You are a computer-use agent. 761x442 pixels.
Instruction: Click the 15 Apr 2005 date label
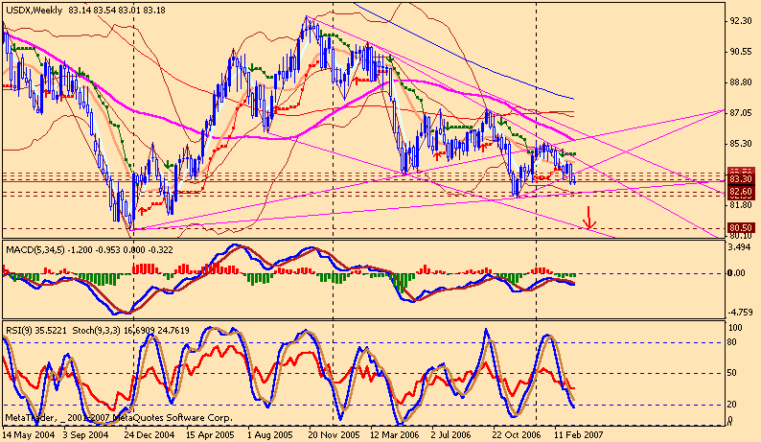point(210,434)
